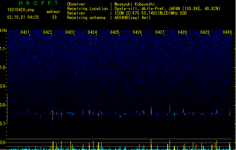Viewport: 236px width, 150px height.
Task: Click the antenna text A504HB(yagi 4el)
Action: tap(132, 18)
